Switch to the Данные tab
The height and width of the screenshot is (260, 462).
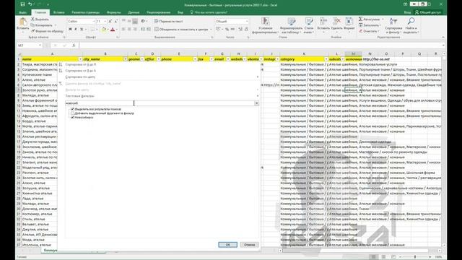[134, 12]
